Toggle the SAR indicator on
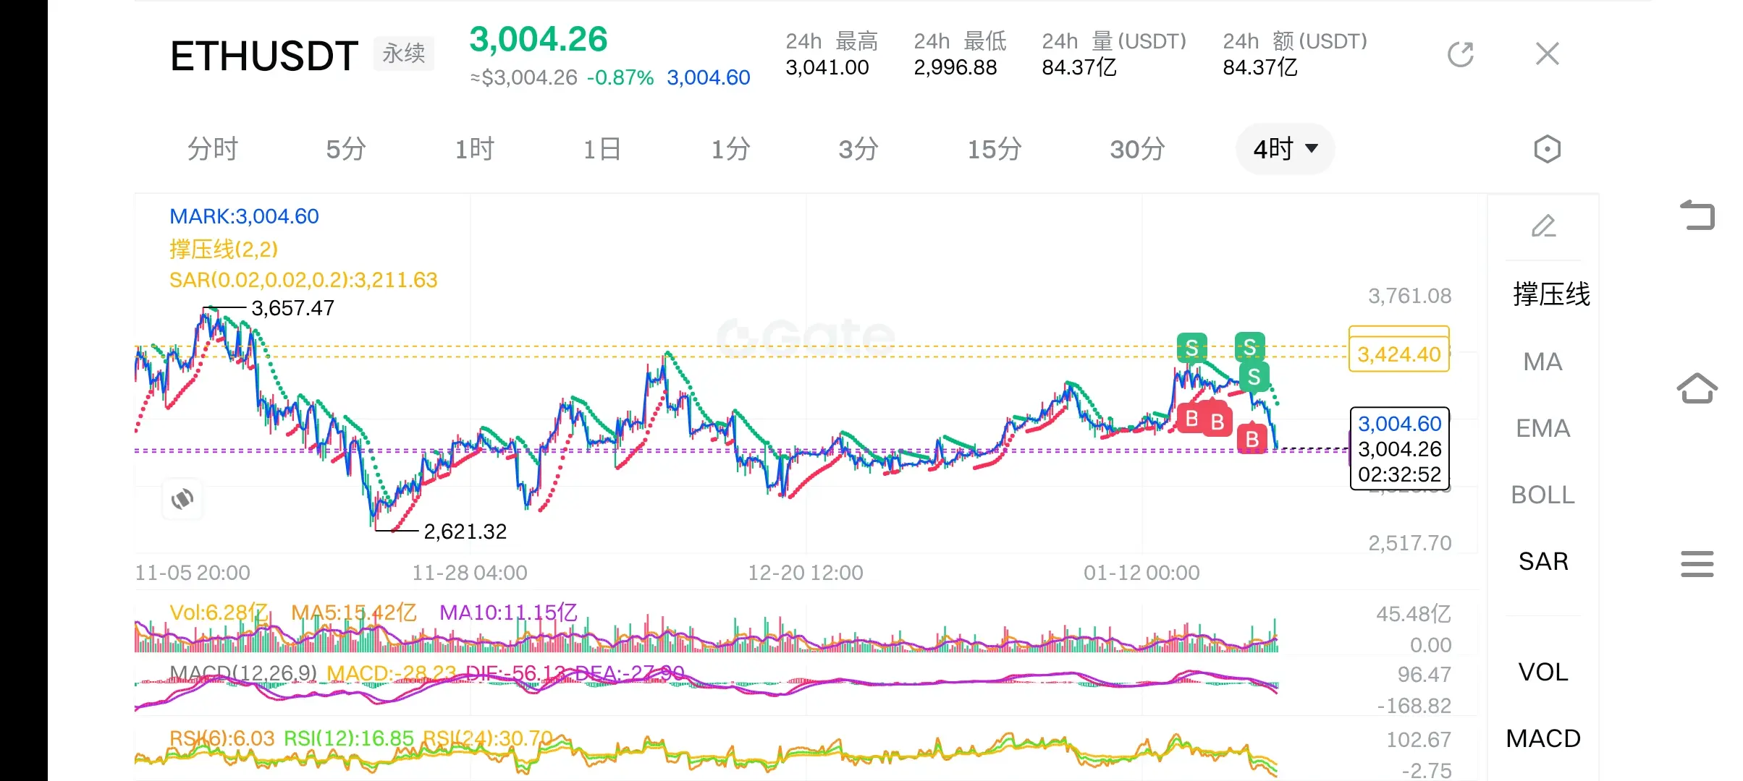 (1542, 561)
